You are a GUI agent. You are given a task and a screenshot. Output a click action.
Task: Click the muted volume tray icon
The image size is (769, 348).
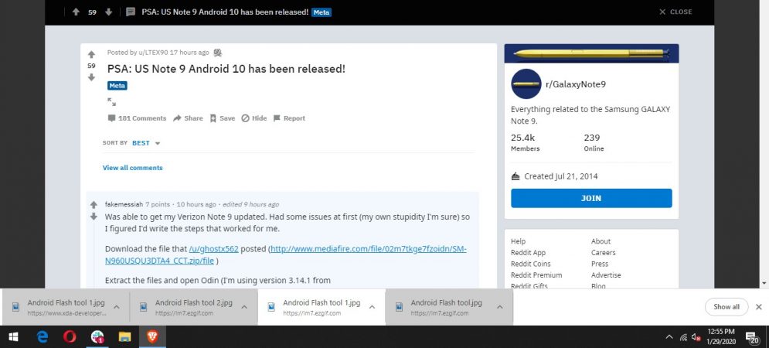pos(696,337)
